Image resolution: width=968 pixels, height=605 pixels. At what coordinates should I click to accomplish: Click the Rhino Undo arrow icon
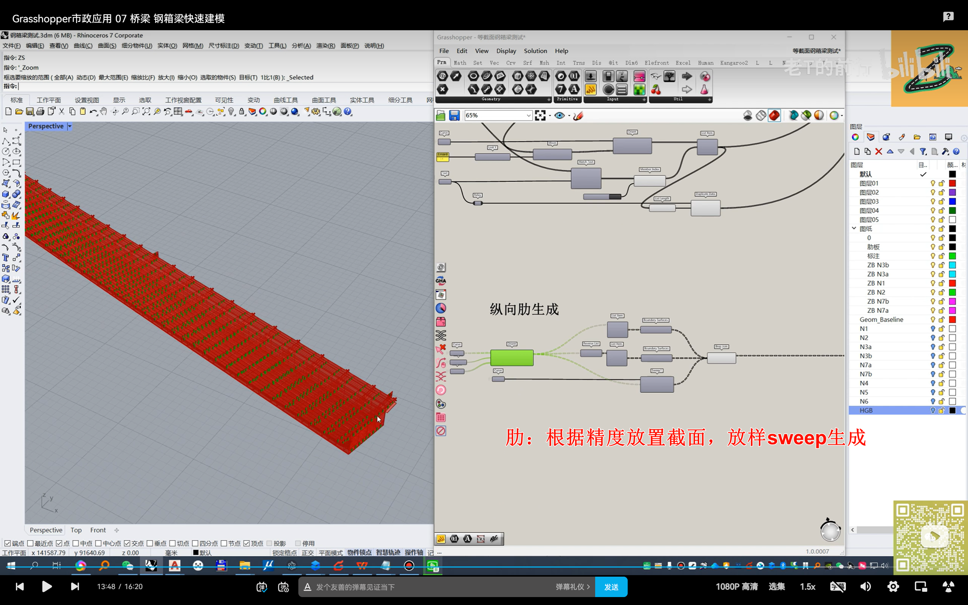pos(93,112)
